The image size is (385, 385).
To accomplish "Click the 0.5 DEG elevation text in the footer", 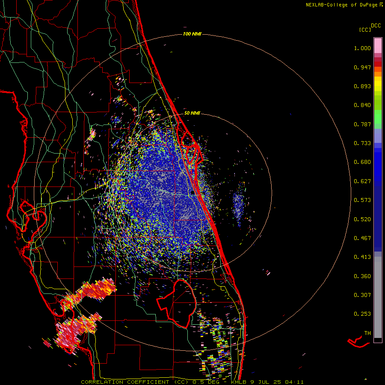I will pyautogui.click(x=205, y=382).
